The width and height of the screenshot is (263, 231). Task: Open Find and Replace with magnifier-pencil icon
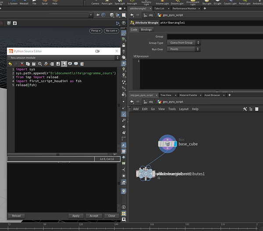[x=46, y=64]
